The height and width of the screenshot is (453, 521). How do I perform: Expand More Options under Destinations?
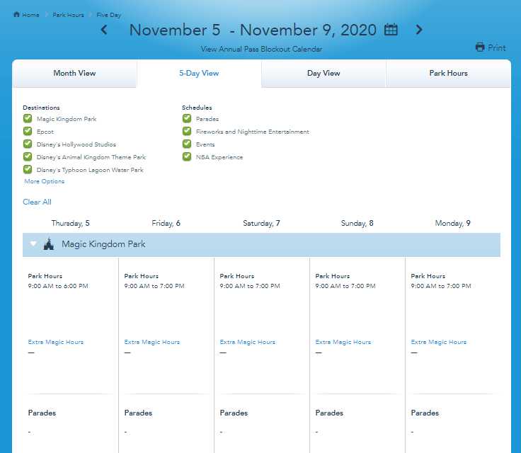(x=44, y=181)
